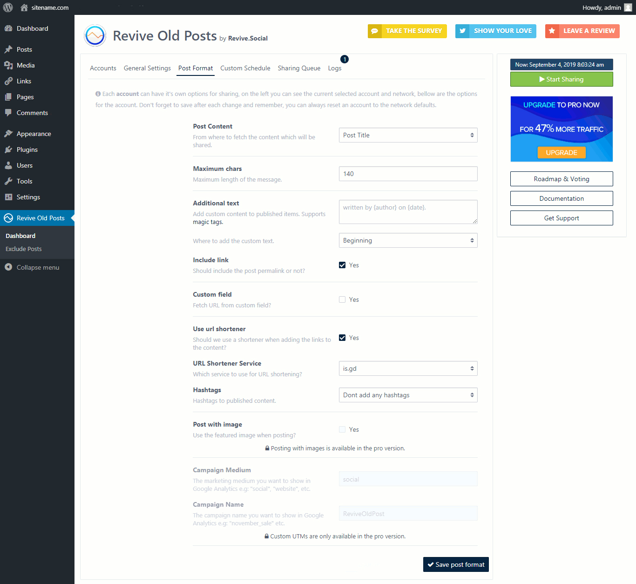Click the Revive.Social link in header
This screenshot has width=636, height=584.
click(248, 38)
